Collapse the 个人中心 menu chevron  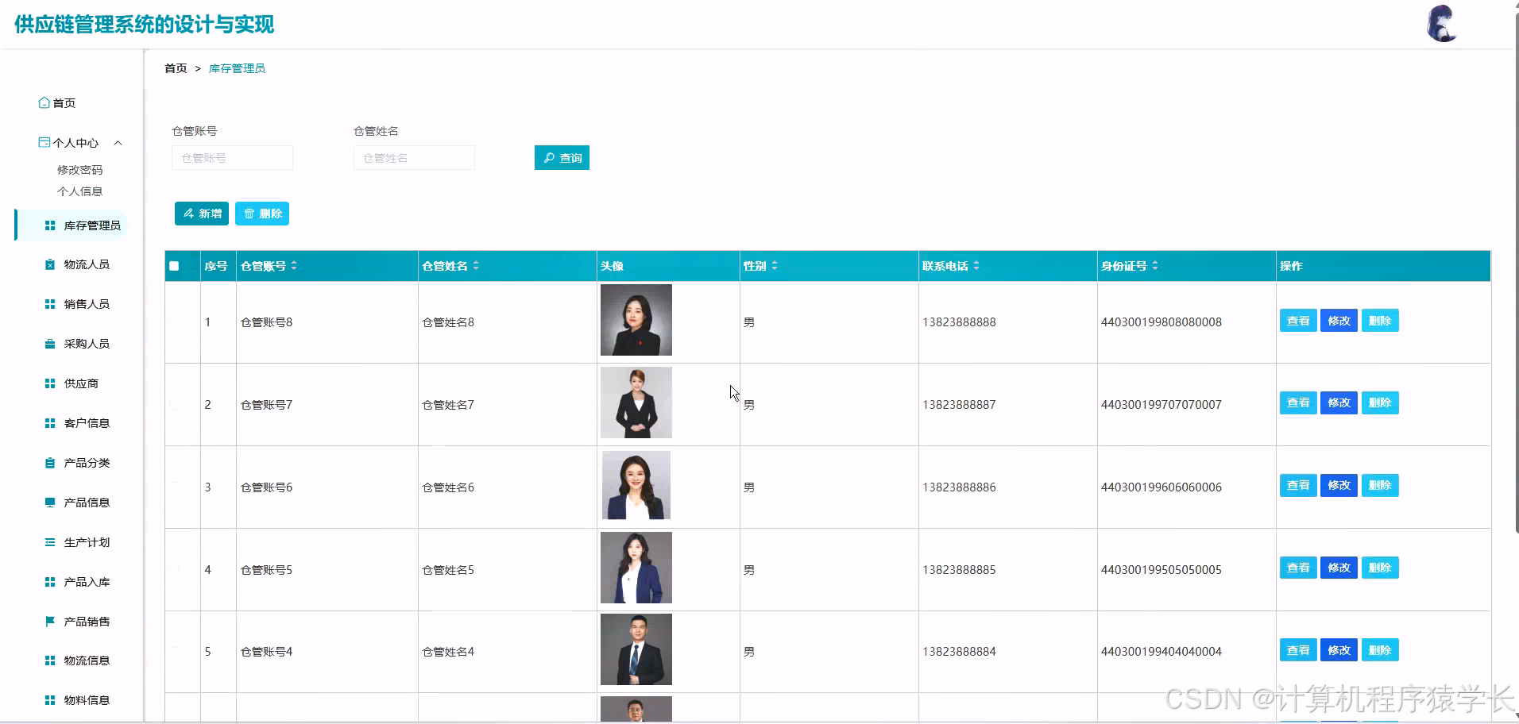(118, 143)
